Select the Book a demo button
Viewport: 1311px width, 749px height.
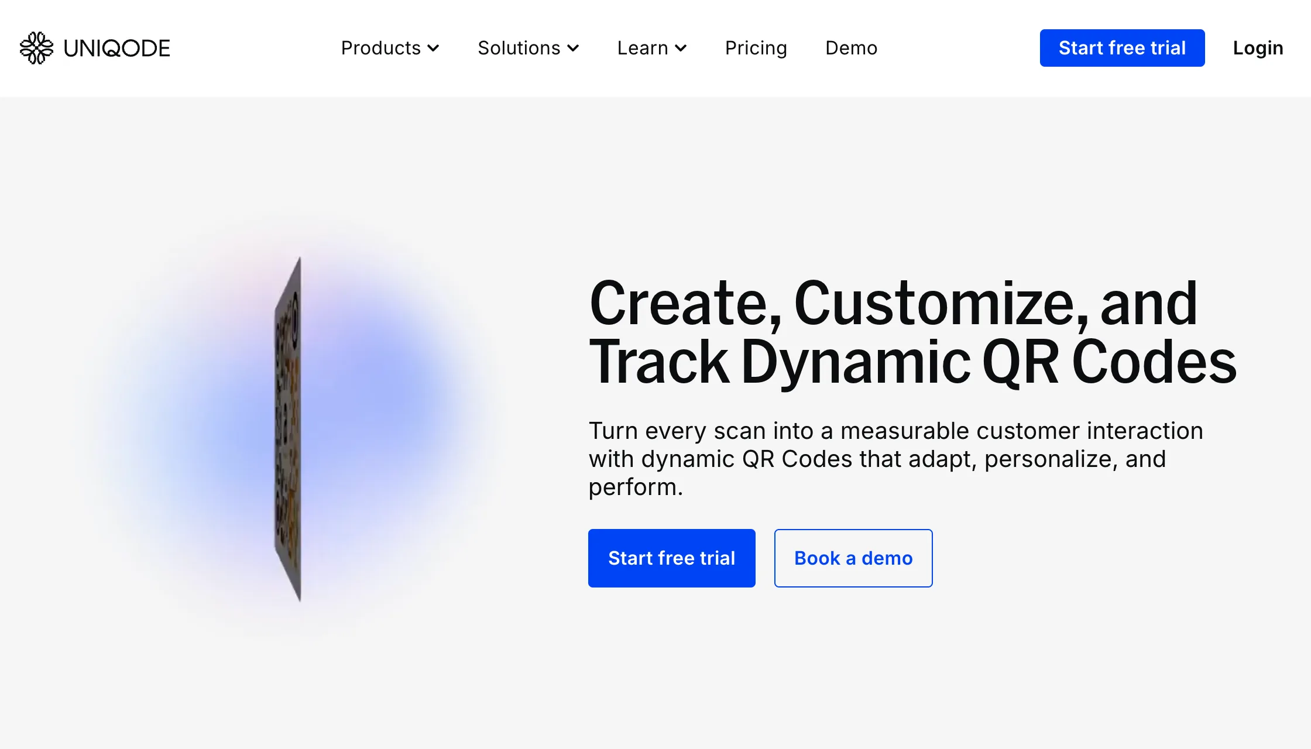[x=853, y=558]
